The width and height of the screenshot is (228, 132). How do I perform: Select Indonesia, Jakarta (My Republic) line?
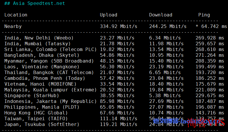pos(114,101)
